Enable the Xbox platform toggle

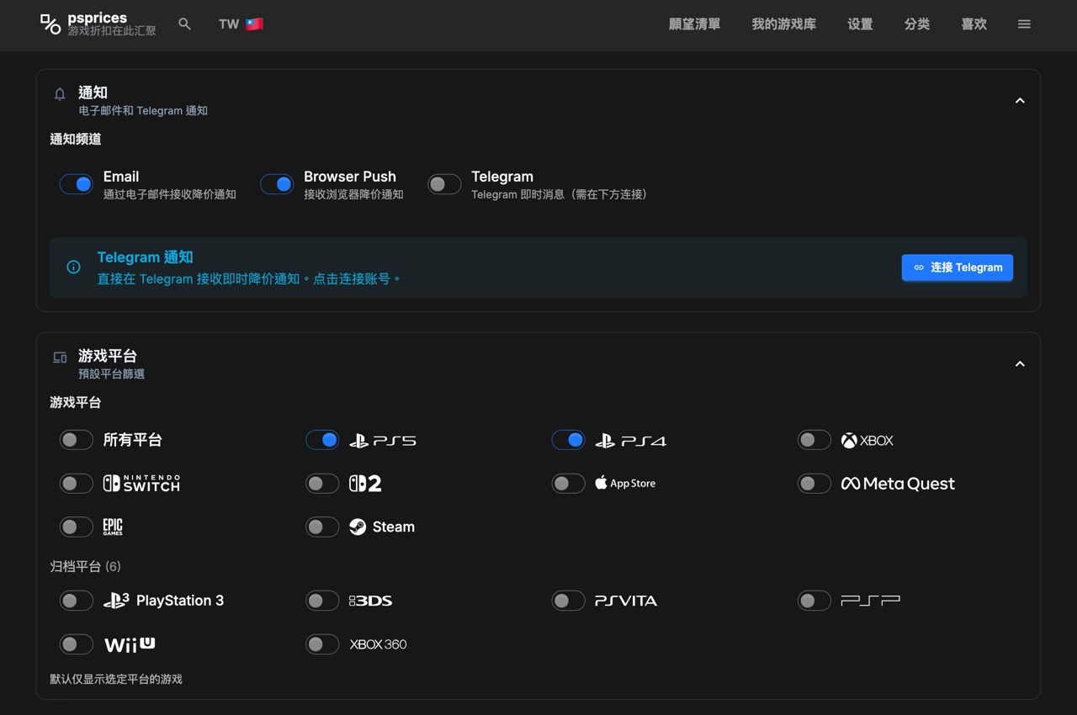tap(814, 440)
